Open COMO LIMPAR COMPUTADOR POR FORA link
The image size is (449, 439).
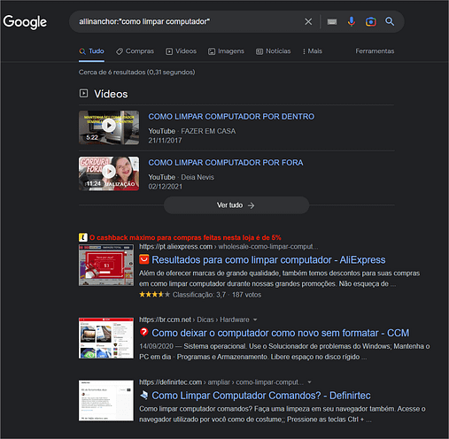click(x=226, y=163)
